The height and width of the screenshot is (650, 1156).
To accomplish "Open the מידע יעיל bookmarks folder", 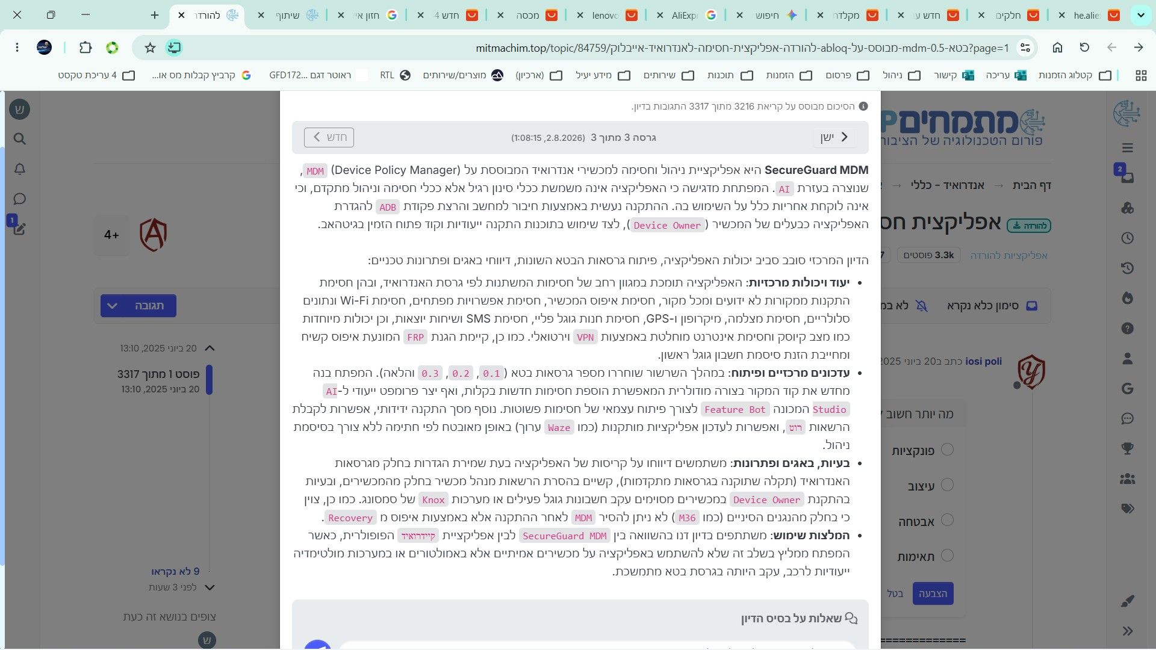I will click(603, 75).
